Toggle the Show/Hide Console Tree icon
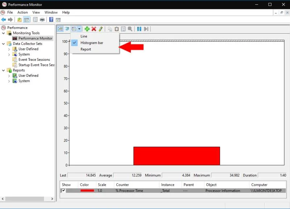This screenshot has height=209, width=290. point(26,20)
